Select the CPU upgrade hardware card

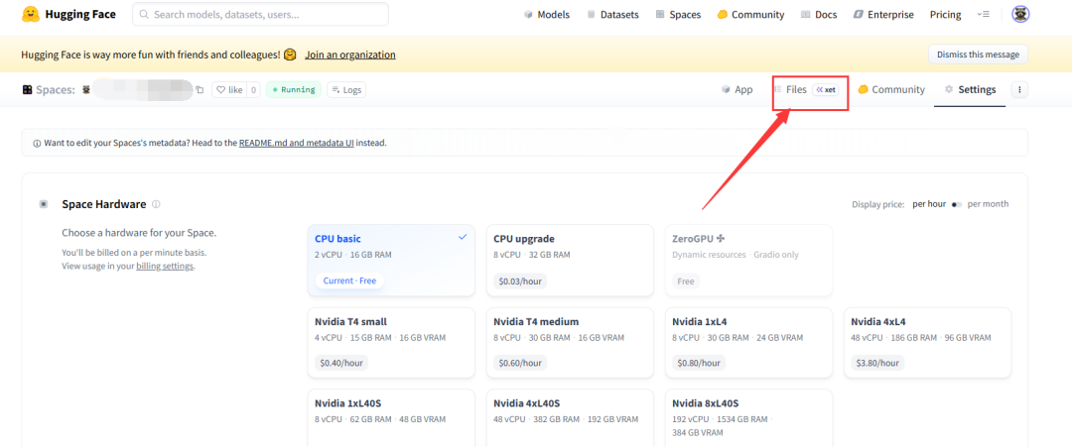pyautogui.click(x=570, y=261)
